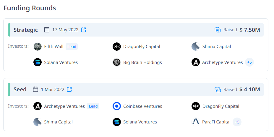The height and width of the screenshot is (137, 274).
Task: Click the calendar icon beside 1 Mar 2022
Action: pyautogui.click(x=35, y=89)
